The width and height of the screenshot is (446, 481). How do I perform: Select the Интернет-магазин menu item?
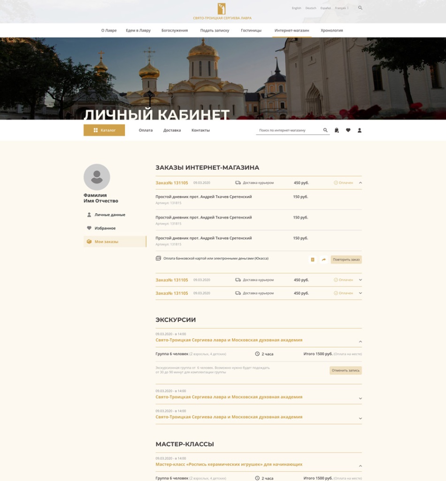[x=292, y=31]
